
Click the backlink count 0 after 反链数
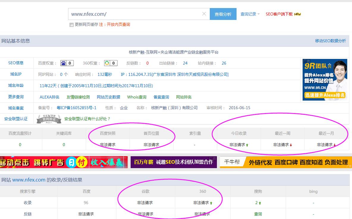coord(148,63)
